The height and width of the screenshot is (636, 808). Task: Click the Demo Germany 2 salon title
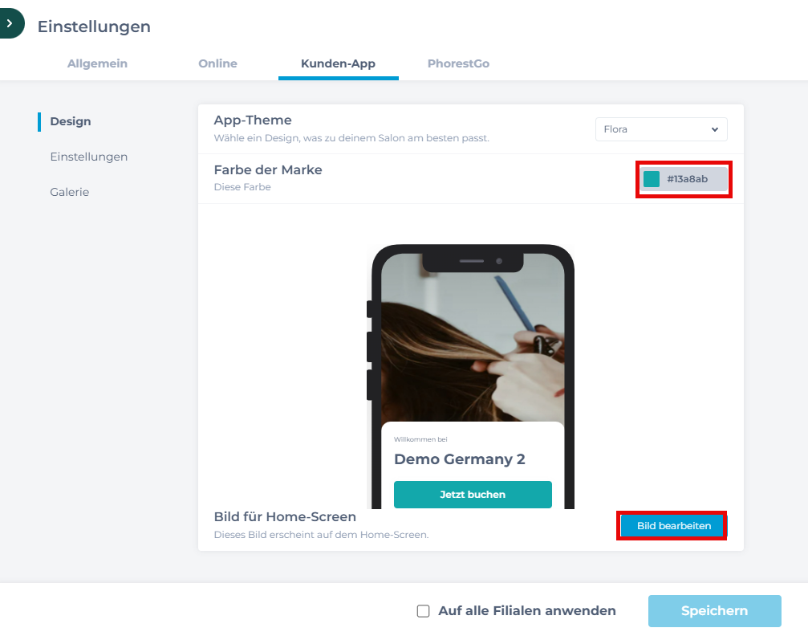(460, 459)
